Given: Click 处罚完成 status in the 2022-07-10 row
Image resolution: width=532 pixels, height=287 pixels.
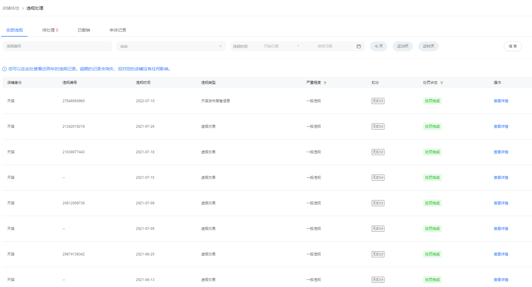Looking at the screenshot, I should 432,101.
